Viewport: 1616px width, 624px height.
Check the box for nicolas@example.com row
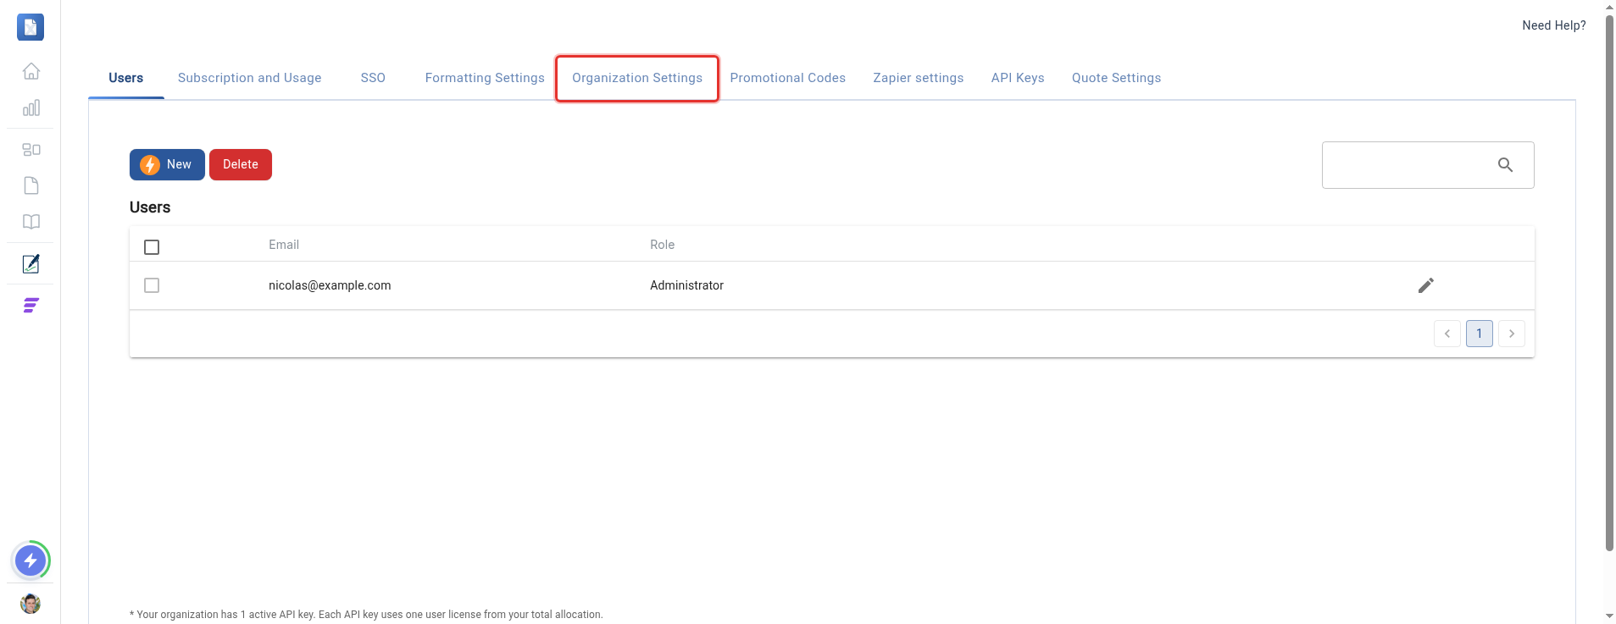[152, 285]
